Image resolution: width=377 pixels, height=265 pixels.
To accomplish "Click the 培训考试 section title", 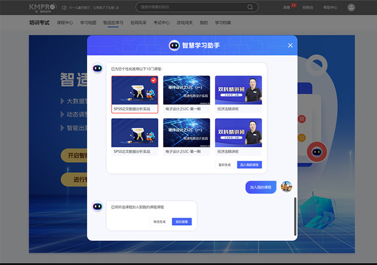I will [x=39, y=22].
